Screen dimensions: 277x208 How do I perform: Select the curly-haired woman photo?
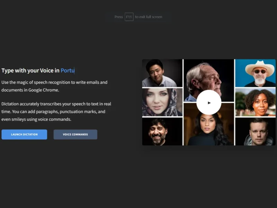pyautogui.click(x=256, y=102)
